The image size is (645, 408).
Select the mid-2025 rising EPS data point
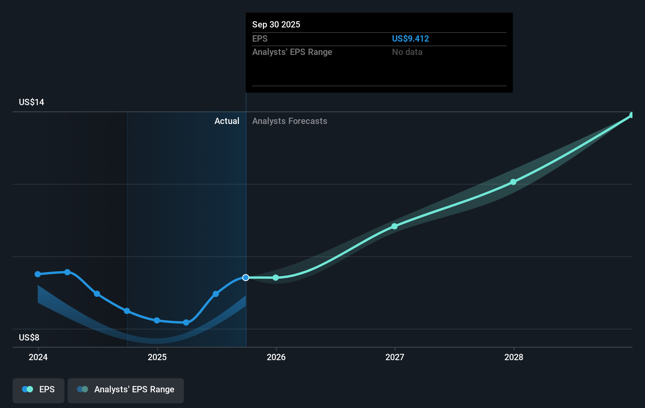(x=216, y=294)
